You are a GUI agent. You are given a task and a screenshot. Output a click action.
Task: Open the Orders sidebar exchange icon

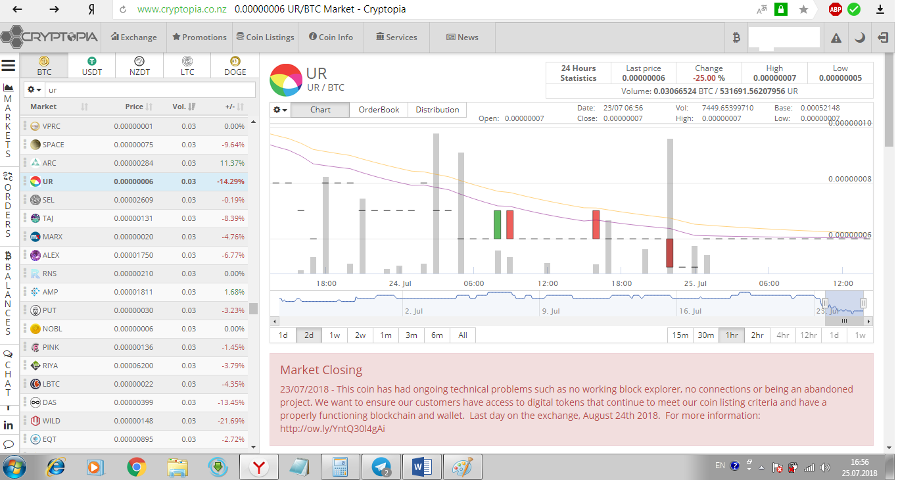click(8, 176)
